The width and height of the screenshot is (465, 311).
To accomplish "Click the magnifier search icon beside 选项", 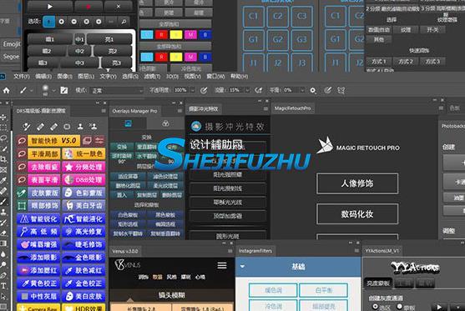I will pos(124,22).
